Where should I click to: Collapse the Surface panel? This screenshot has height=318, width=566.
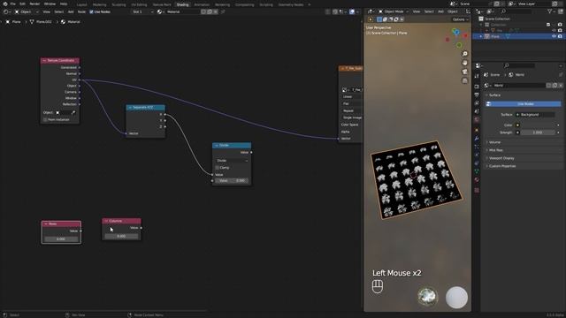pos(494,95)
